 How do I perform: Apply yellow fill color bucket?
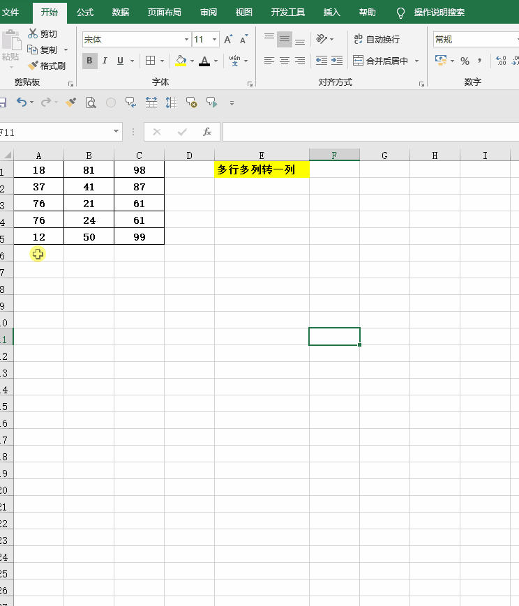(181, 61)
